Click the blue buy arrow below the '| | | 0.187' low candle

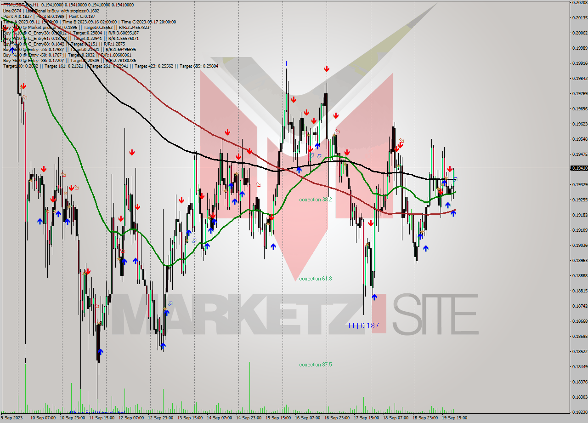374,297
